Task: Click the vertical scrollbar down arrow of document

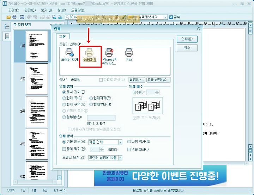Action: 250,146
